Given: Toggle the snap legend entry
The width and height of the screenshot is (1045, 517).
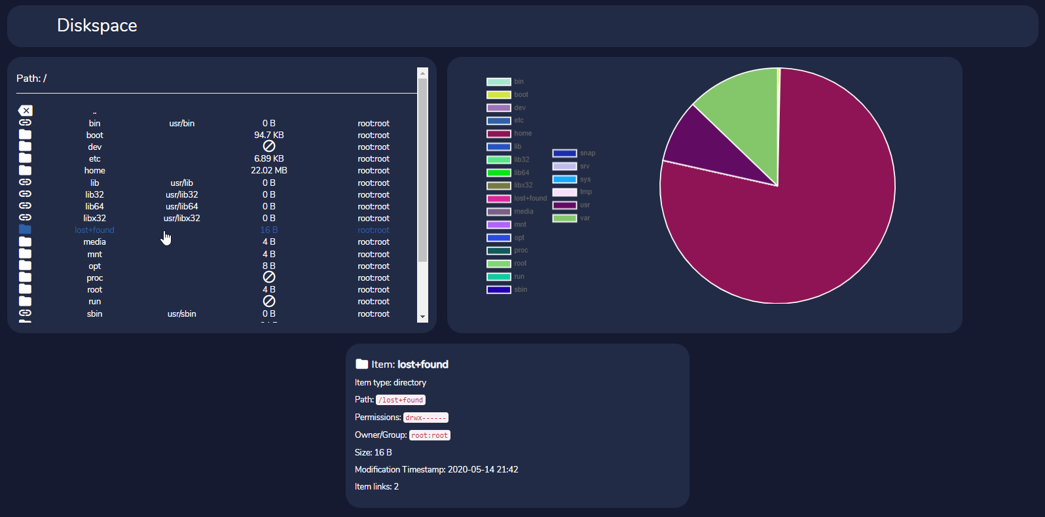Looking at the screenshot, I should [x=574, y=153].
